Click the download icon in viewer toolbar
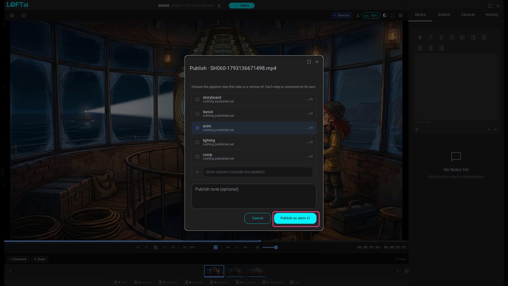The image size is (508, 286). (358, 15)
